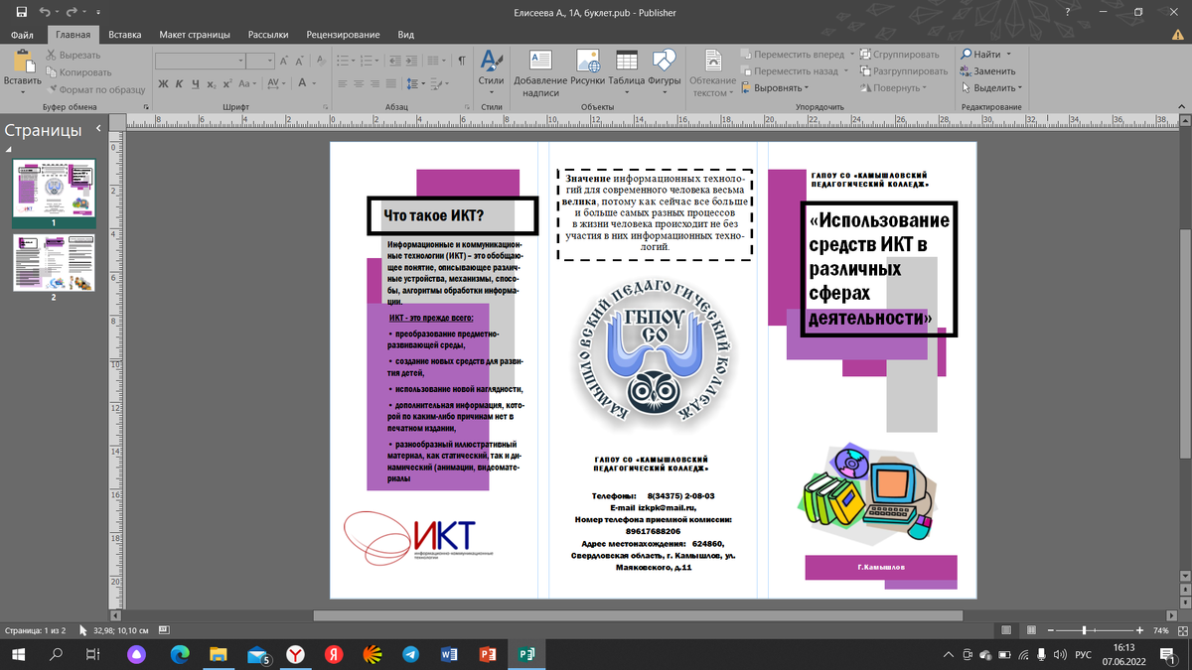Click Find (Найти) button
This screenshot has height=670, width=1192.
(x=985, y=55)
